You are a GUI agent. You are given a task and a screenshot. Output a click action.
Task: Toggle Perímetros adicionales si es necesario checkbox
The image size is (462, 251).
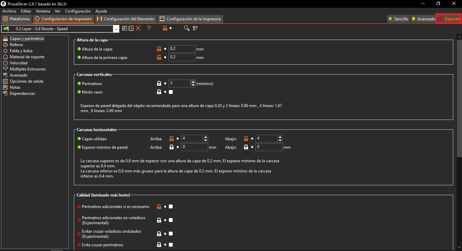171,207
